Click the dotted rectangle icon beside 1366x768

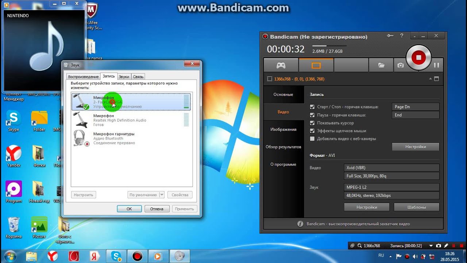click(270, 79)
